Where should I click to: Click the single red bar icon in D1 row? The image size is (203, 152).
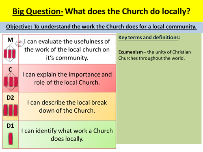click(11, 139)
